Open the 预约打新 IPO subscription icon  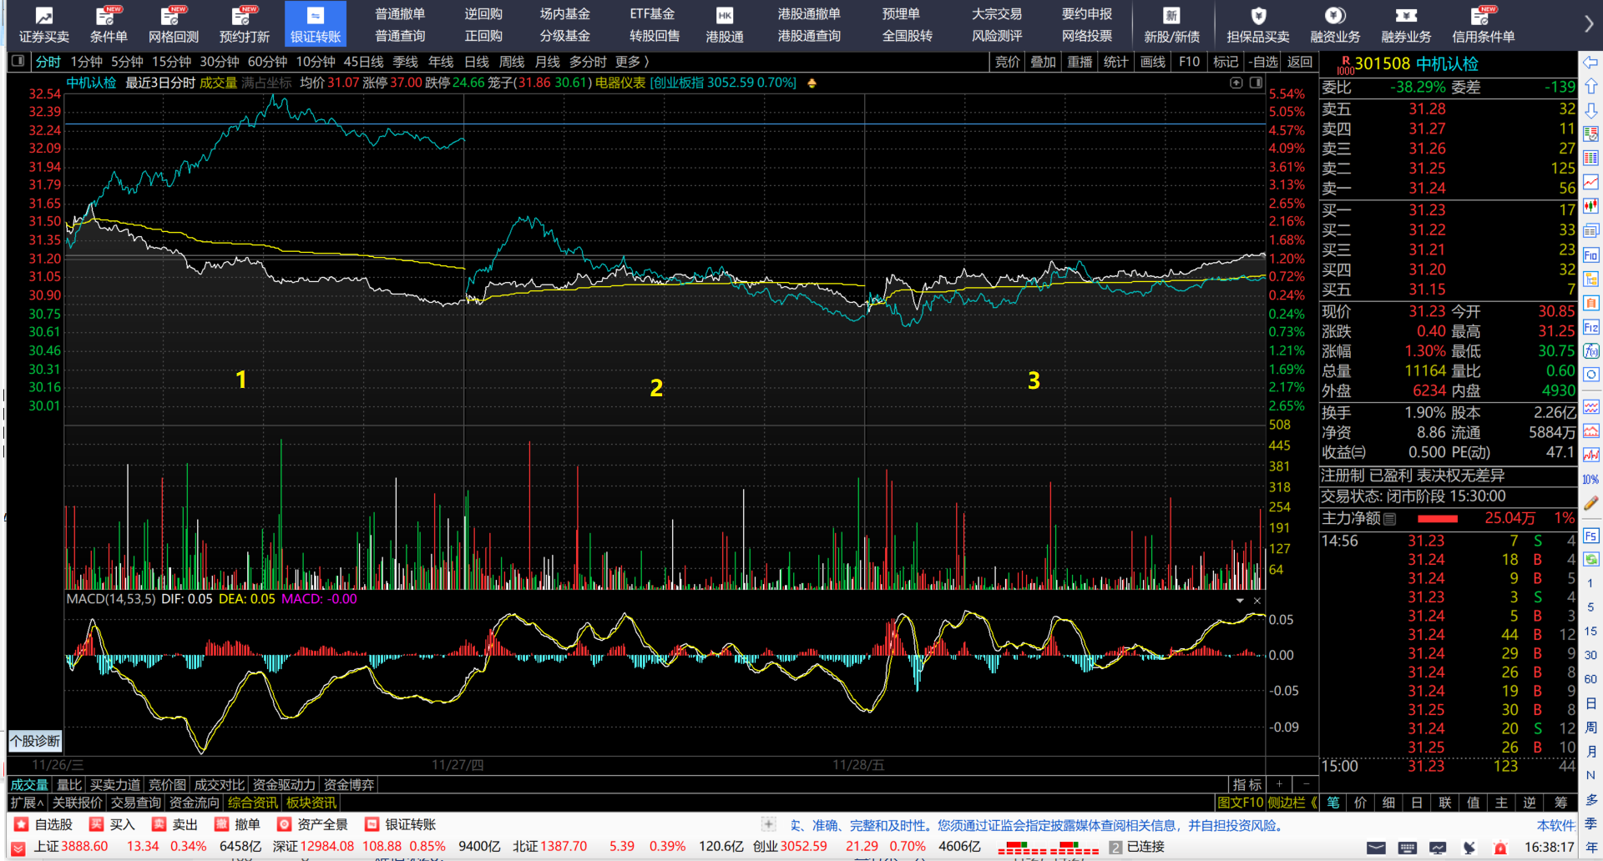(x=245, y=24)
